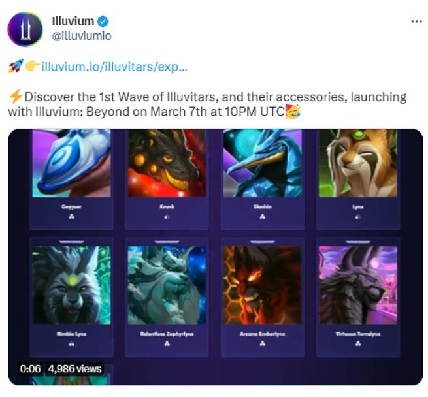Click the tier icon under Arcane Emberlynx
This screenshot has width=428, height=397.
[263, 344]
